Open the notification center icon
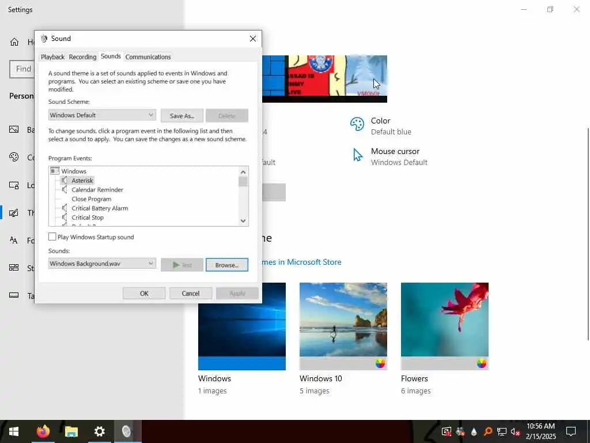 571,431
